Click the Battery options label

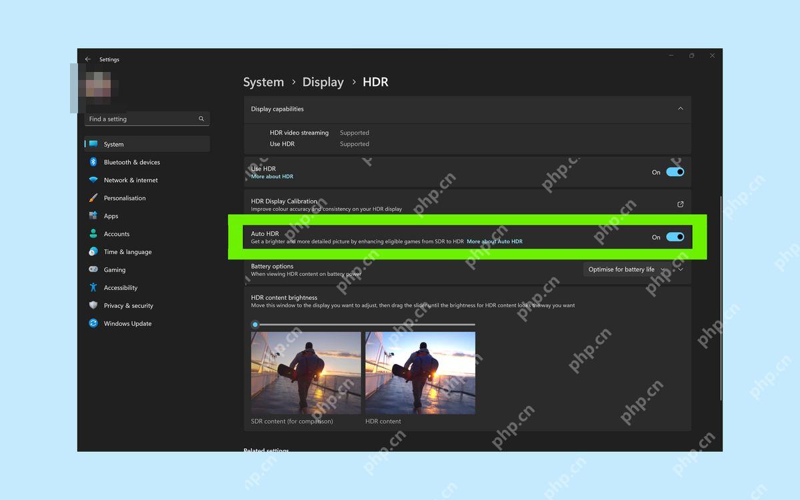pos(272,266)
